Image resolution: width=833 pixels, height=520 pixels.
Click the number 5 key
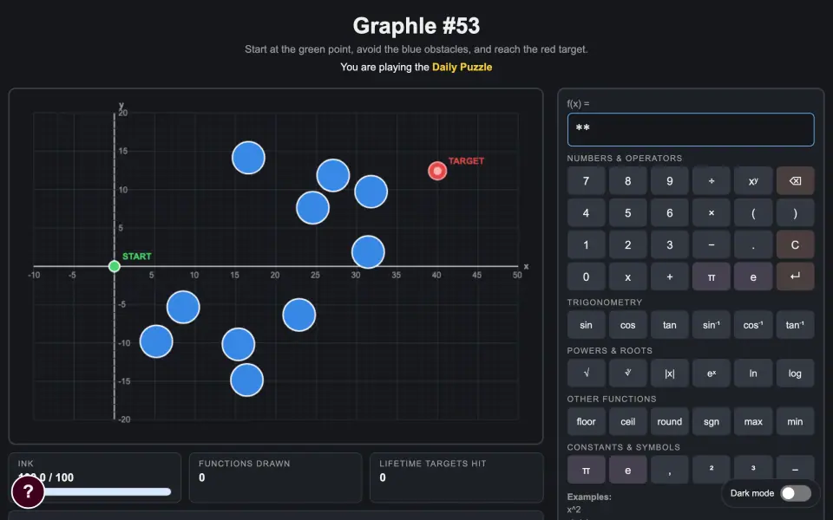[627, 213]
